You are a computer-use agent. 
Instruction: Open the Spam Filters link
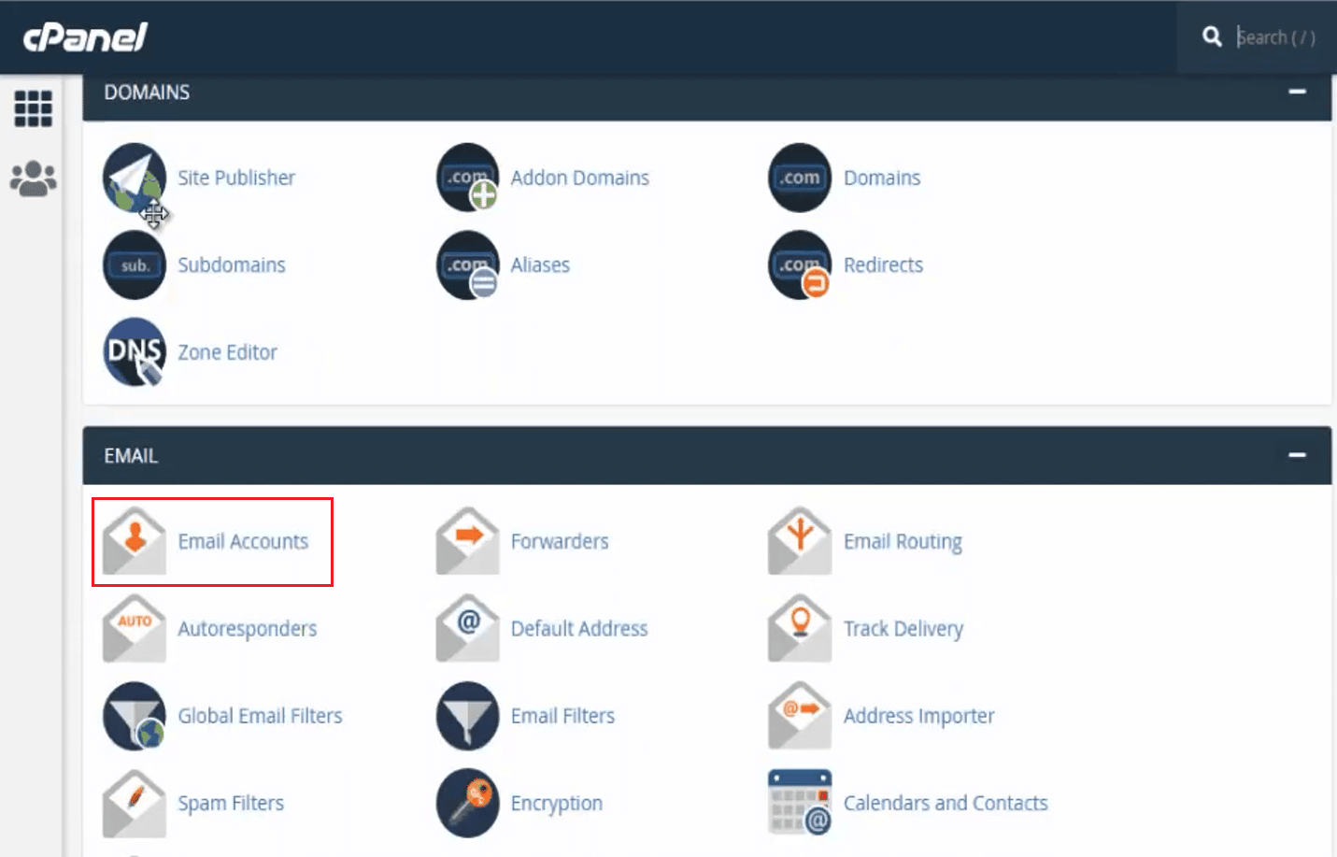[x=231, y=804]
